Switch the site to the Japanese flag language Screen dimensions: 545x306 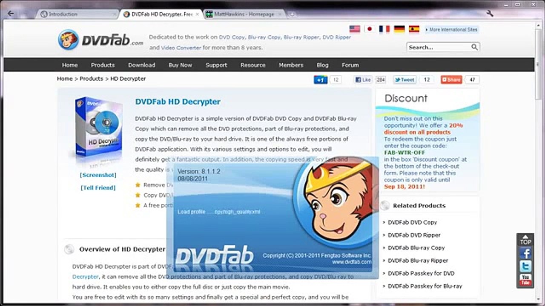[370, 29]
